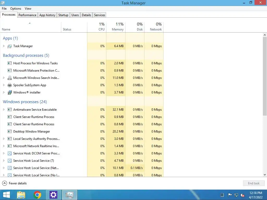Sort processes by CPU column
Screen dimensions: 267x200
[97, 27]
